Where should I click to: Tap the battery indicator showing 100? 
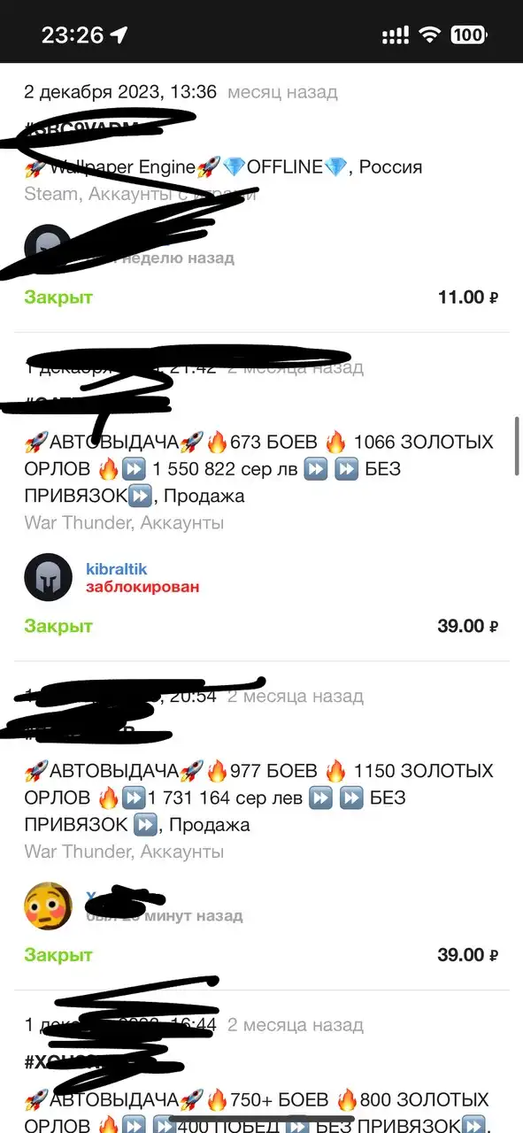(467, 35)
